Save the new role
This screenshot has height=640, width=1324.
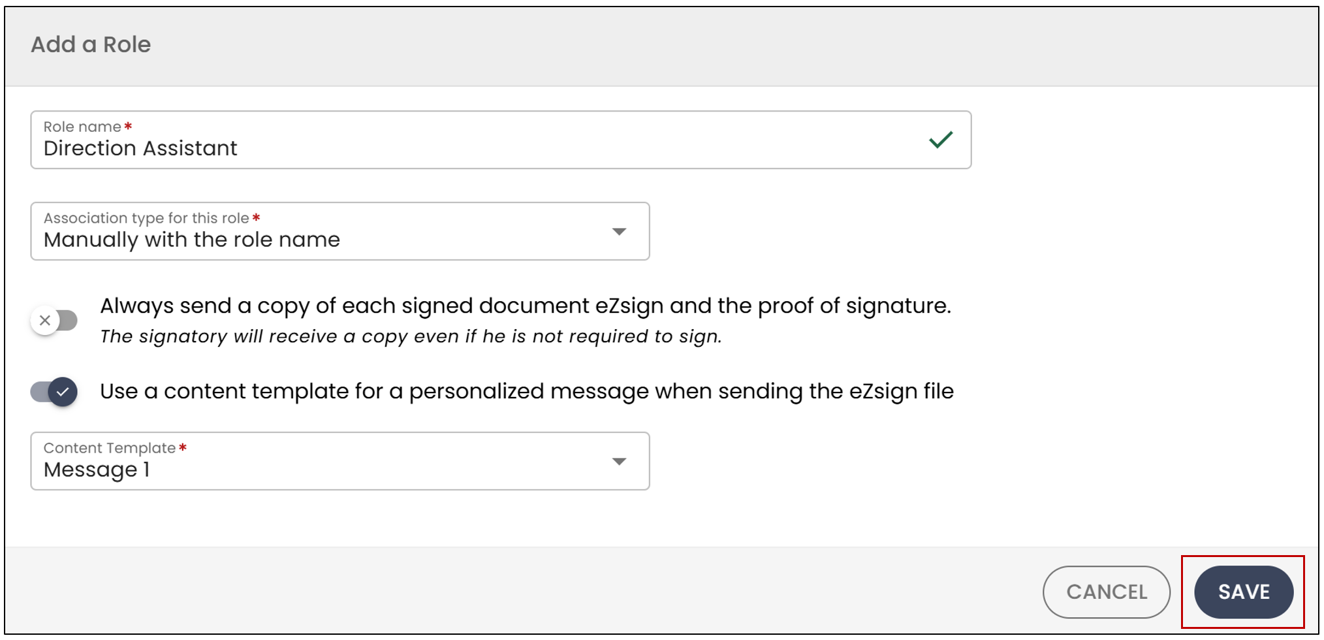point(1244,592)
